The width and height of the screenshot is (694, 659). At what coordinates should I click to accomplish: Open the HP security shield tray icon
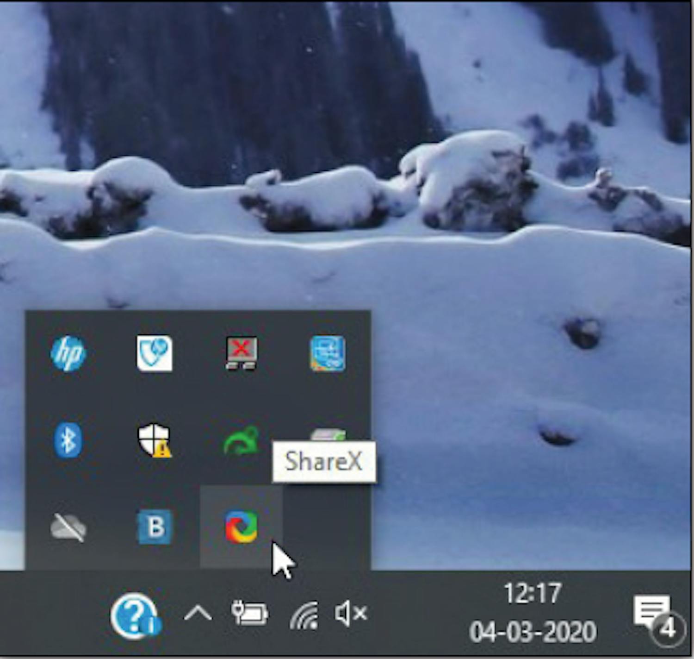tap(155, 354)
